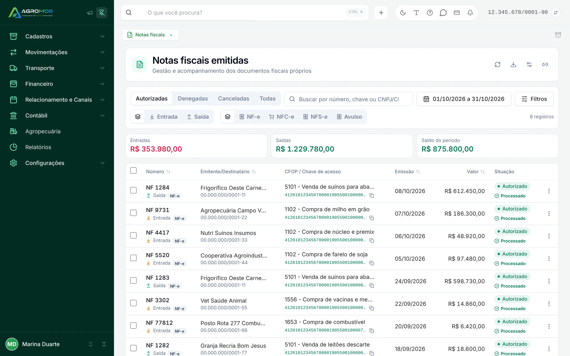This screenshot has height=356, width=570.
Task: Check the box for NF 77812
Action: pos(133,326)
